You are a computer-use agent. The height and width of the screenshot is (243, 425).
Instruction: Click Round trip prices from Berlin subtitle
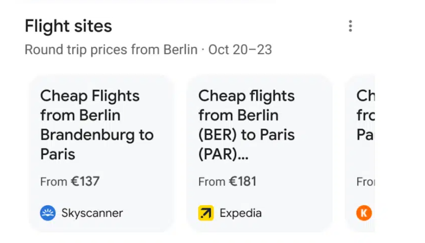point(111,49)
